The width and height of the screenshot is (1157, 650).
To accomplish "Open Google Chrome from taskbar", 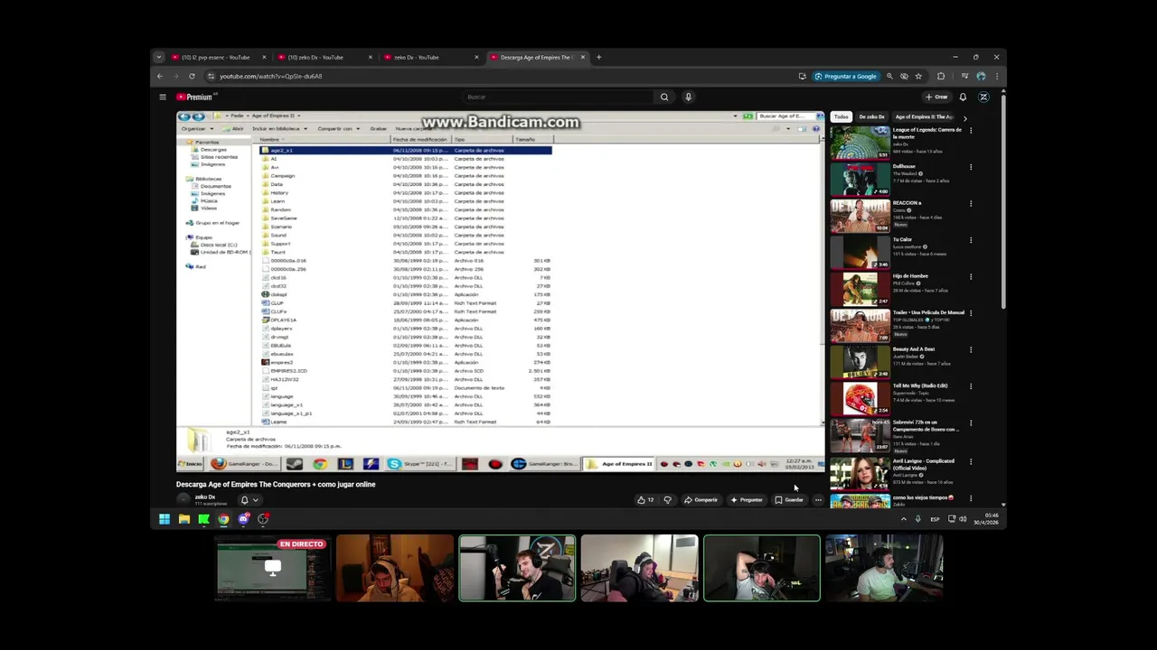I will [x=223, y=519].
